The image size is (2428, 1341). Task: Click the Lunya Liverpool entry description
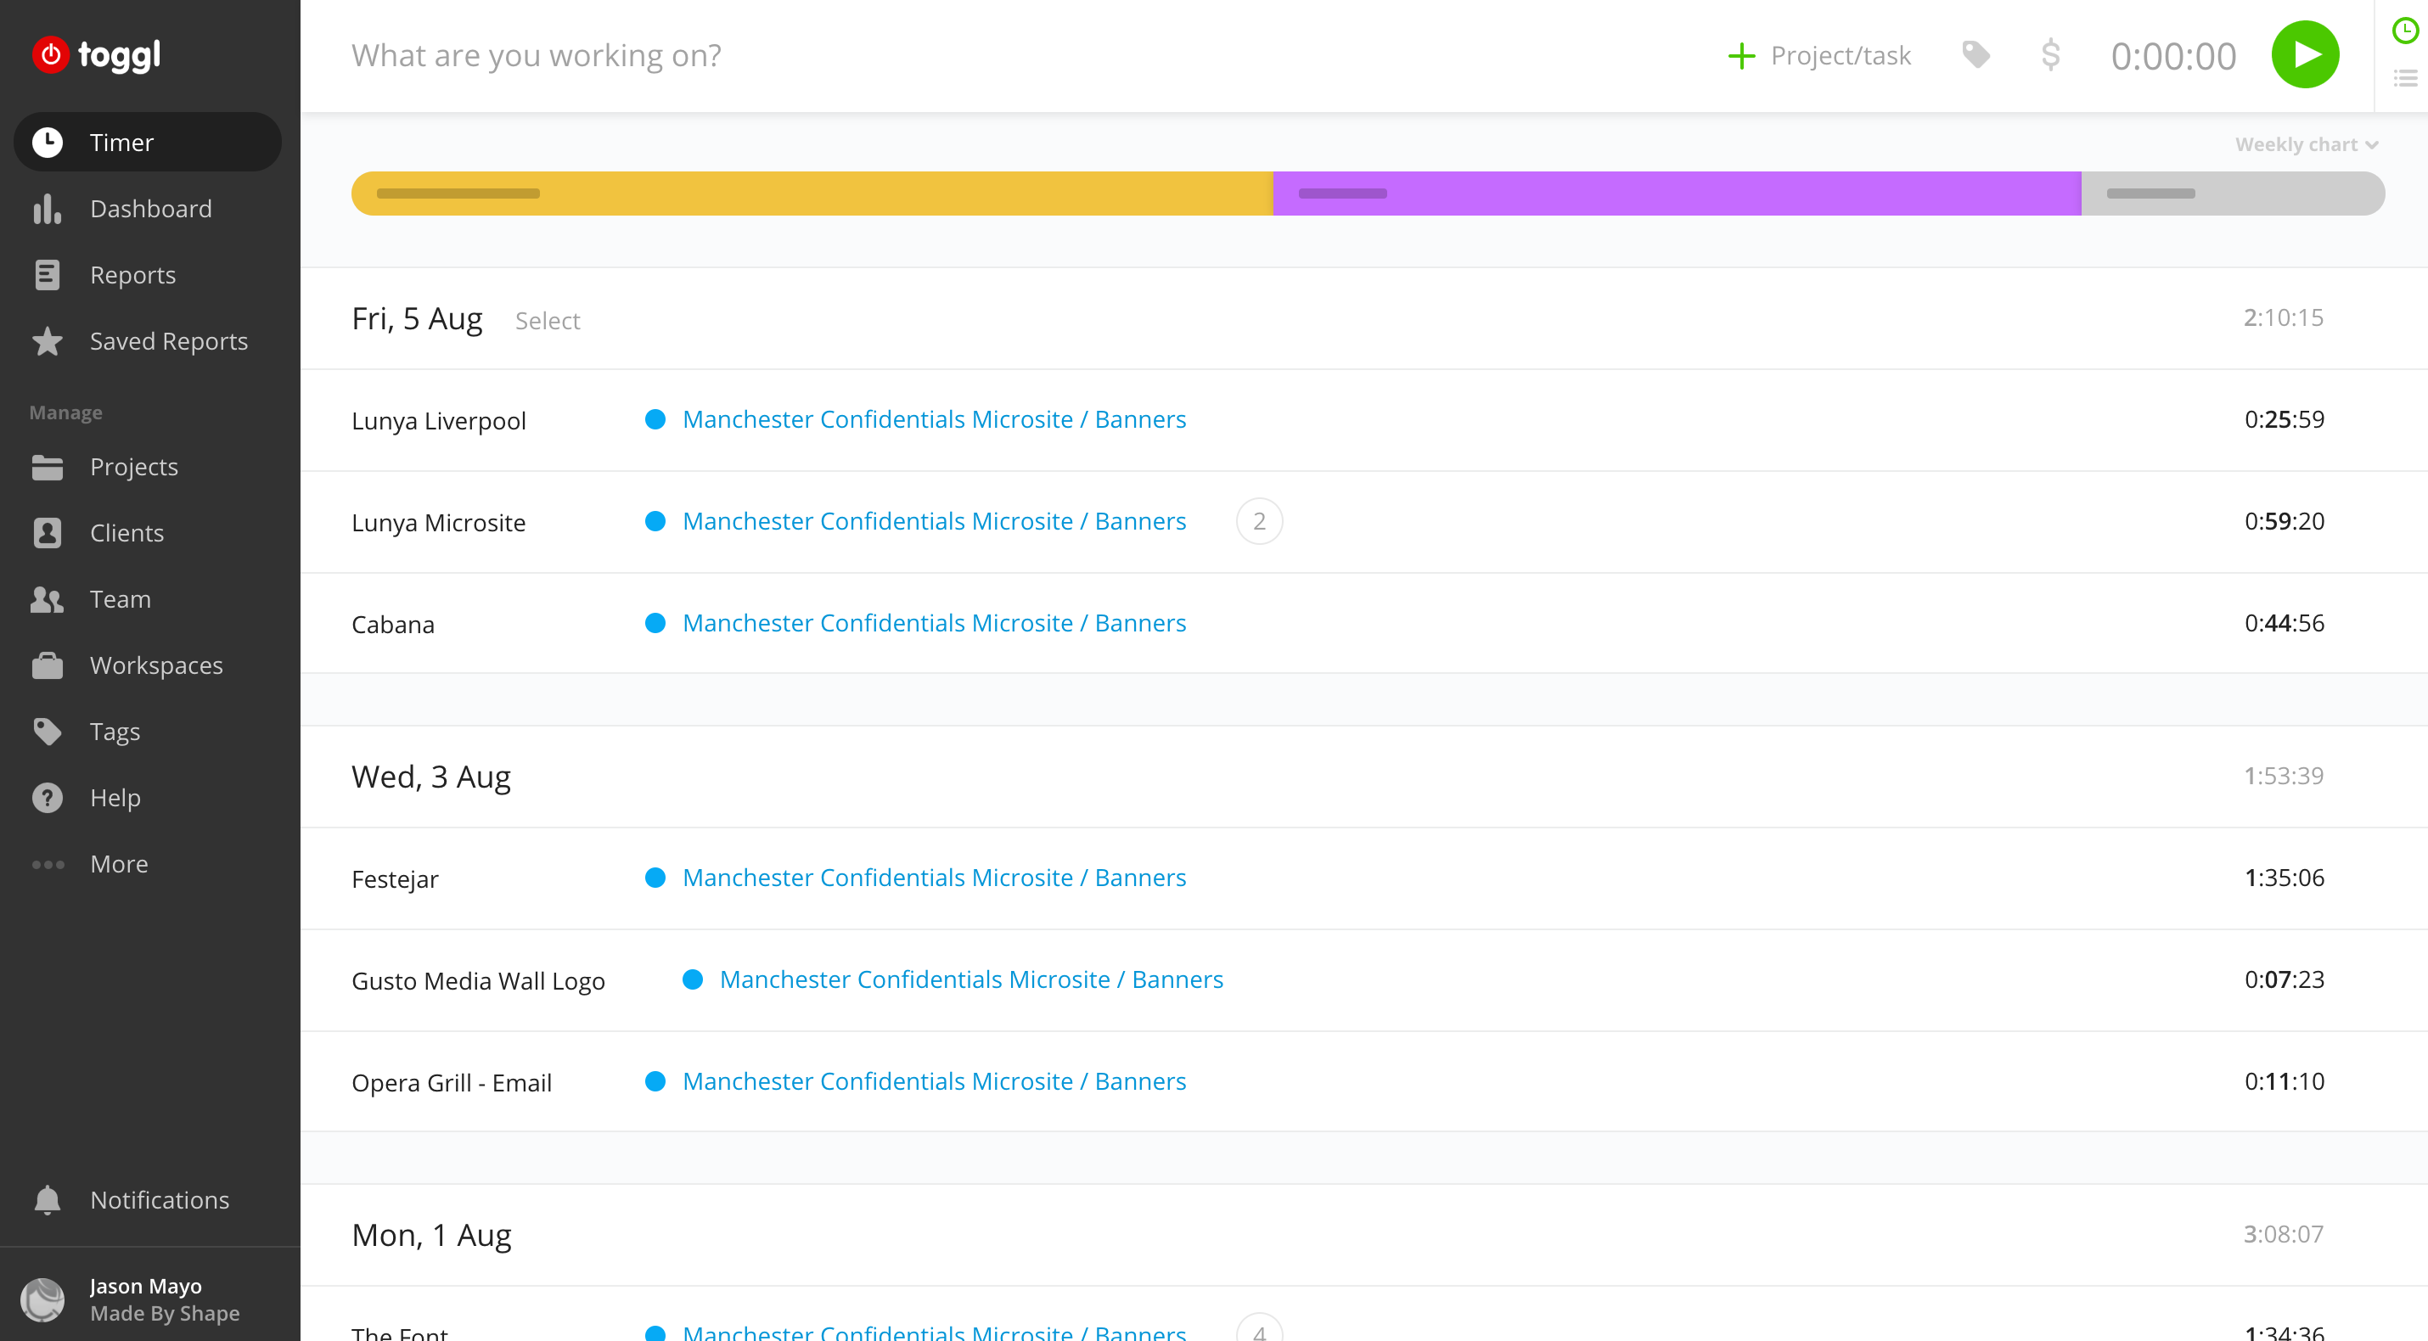[438, 421]
